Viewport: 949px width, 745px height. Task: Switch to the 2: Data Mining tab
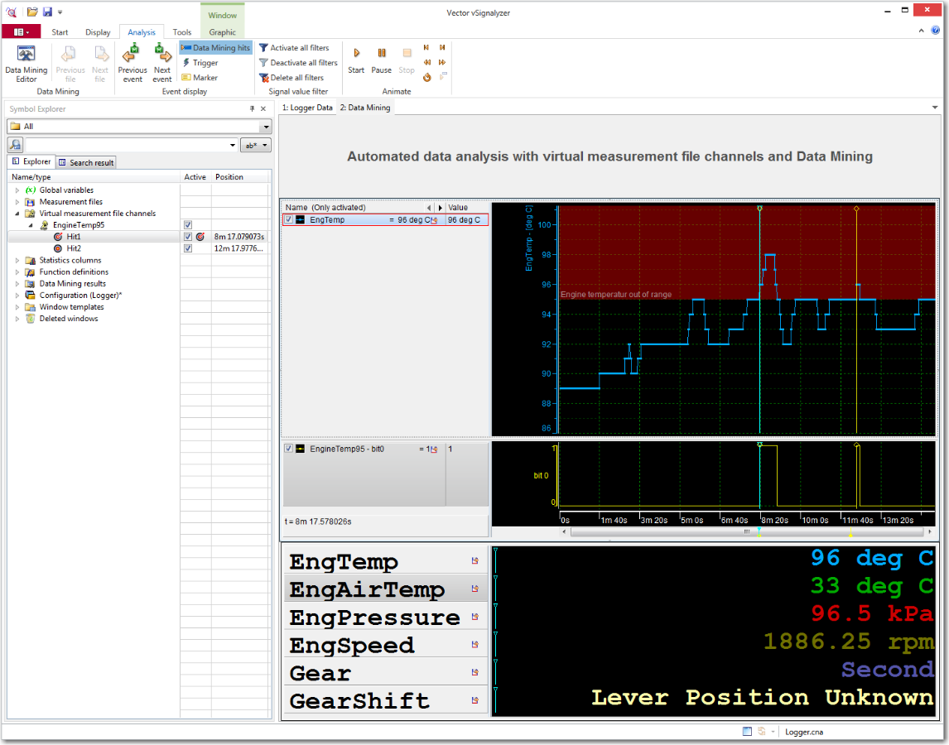[x=365, y=108]
